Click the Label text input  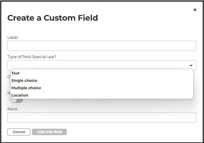102,46
